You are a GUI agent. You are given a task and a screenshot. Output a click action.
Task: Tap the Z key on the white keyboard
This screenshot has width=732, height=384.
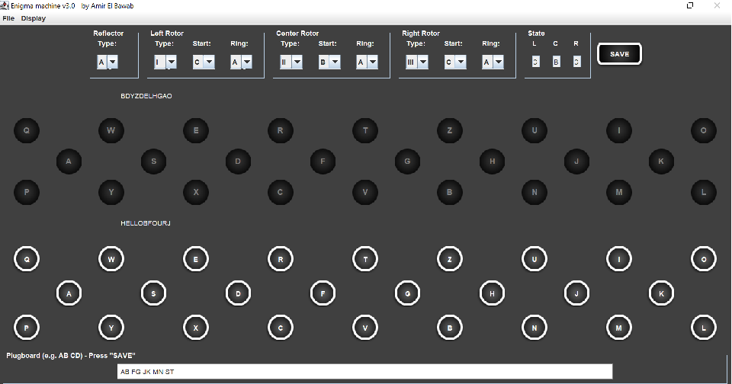pos(450,259)
